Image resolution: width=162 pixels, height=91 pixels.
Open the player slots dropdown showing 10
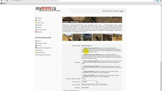(x=84, y=79)
